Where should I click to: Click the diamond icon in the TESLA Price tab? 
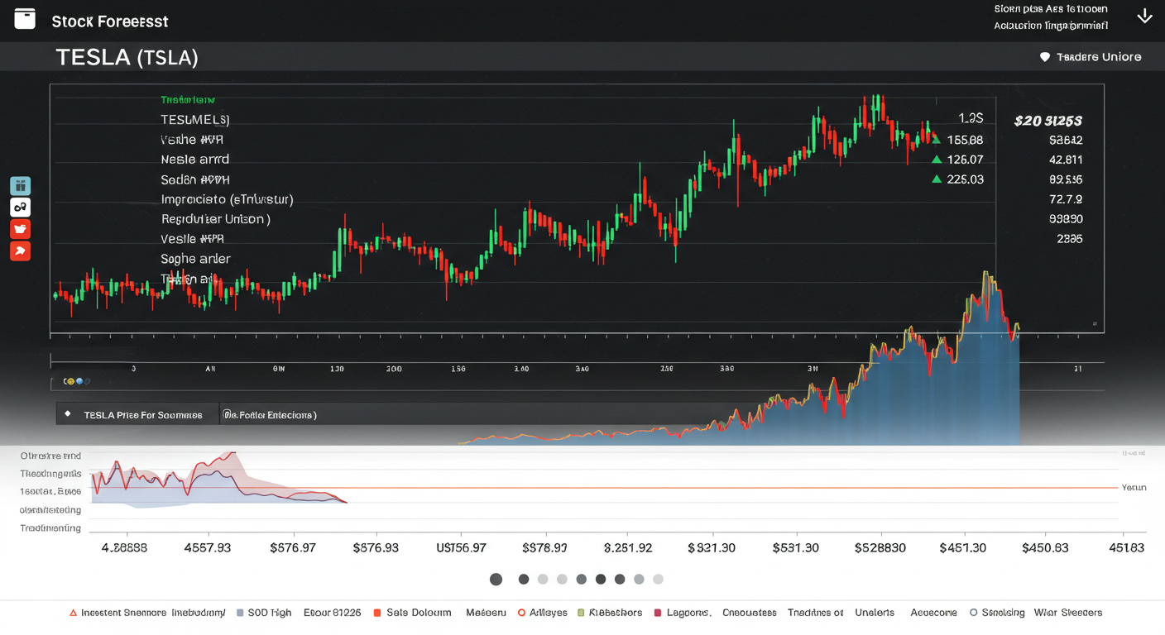(x=68, y=414)
